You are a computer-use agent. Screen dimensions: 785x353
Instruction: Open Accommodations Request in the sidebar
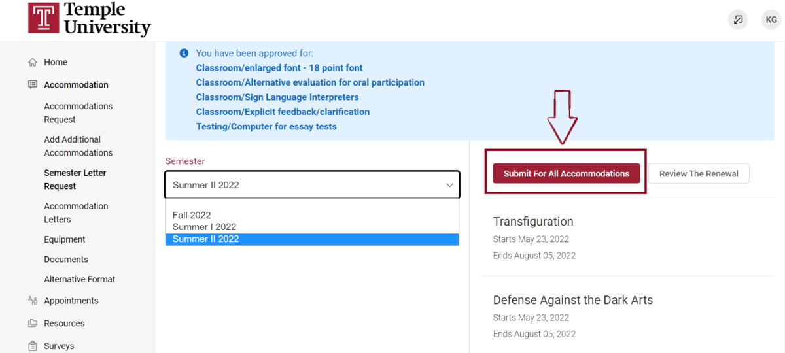click(78, 112)
